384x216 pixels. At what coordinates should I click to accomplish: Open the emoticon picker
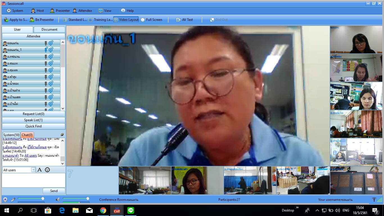point(48,170)
